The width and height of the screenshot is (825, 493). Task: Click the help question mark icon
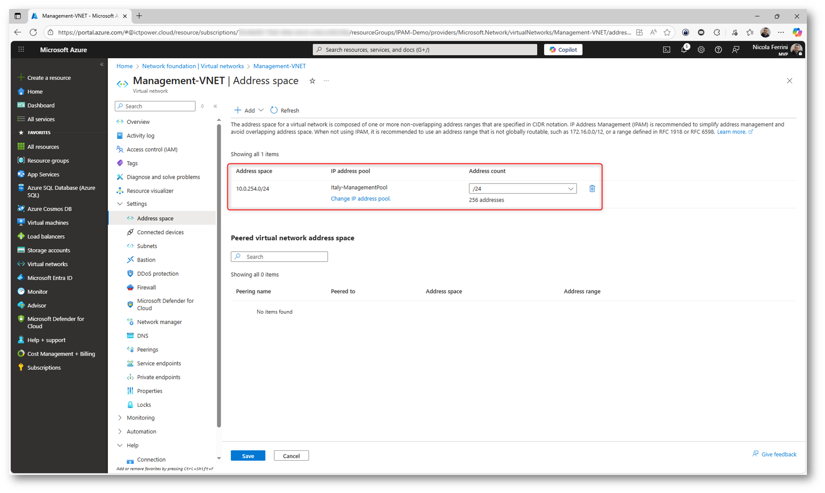pyautogui.click(x=718, y=50)
